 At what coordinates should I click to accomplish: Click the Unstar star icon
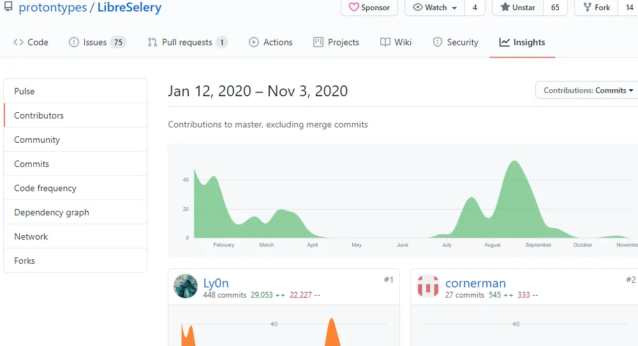click(505, 7)
